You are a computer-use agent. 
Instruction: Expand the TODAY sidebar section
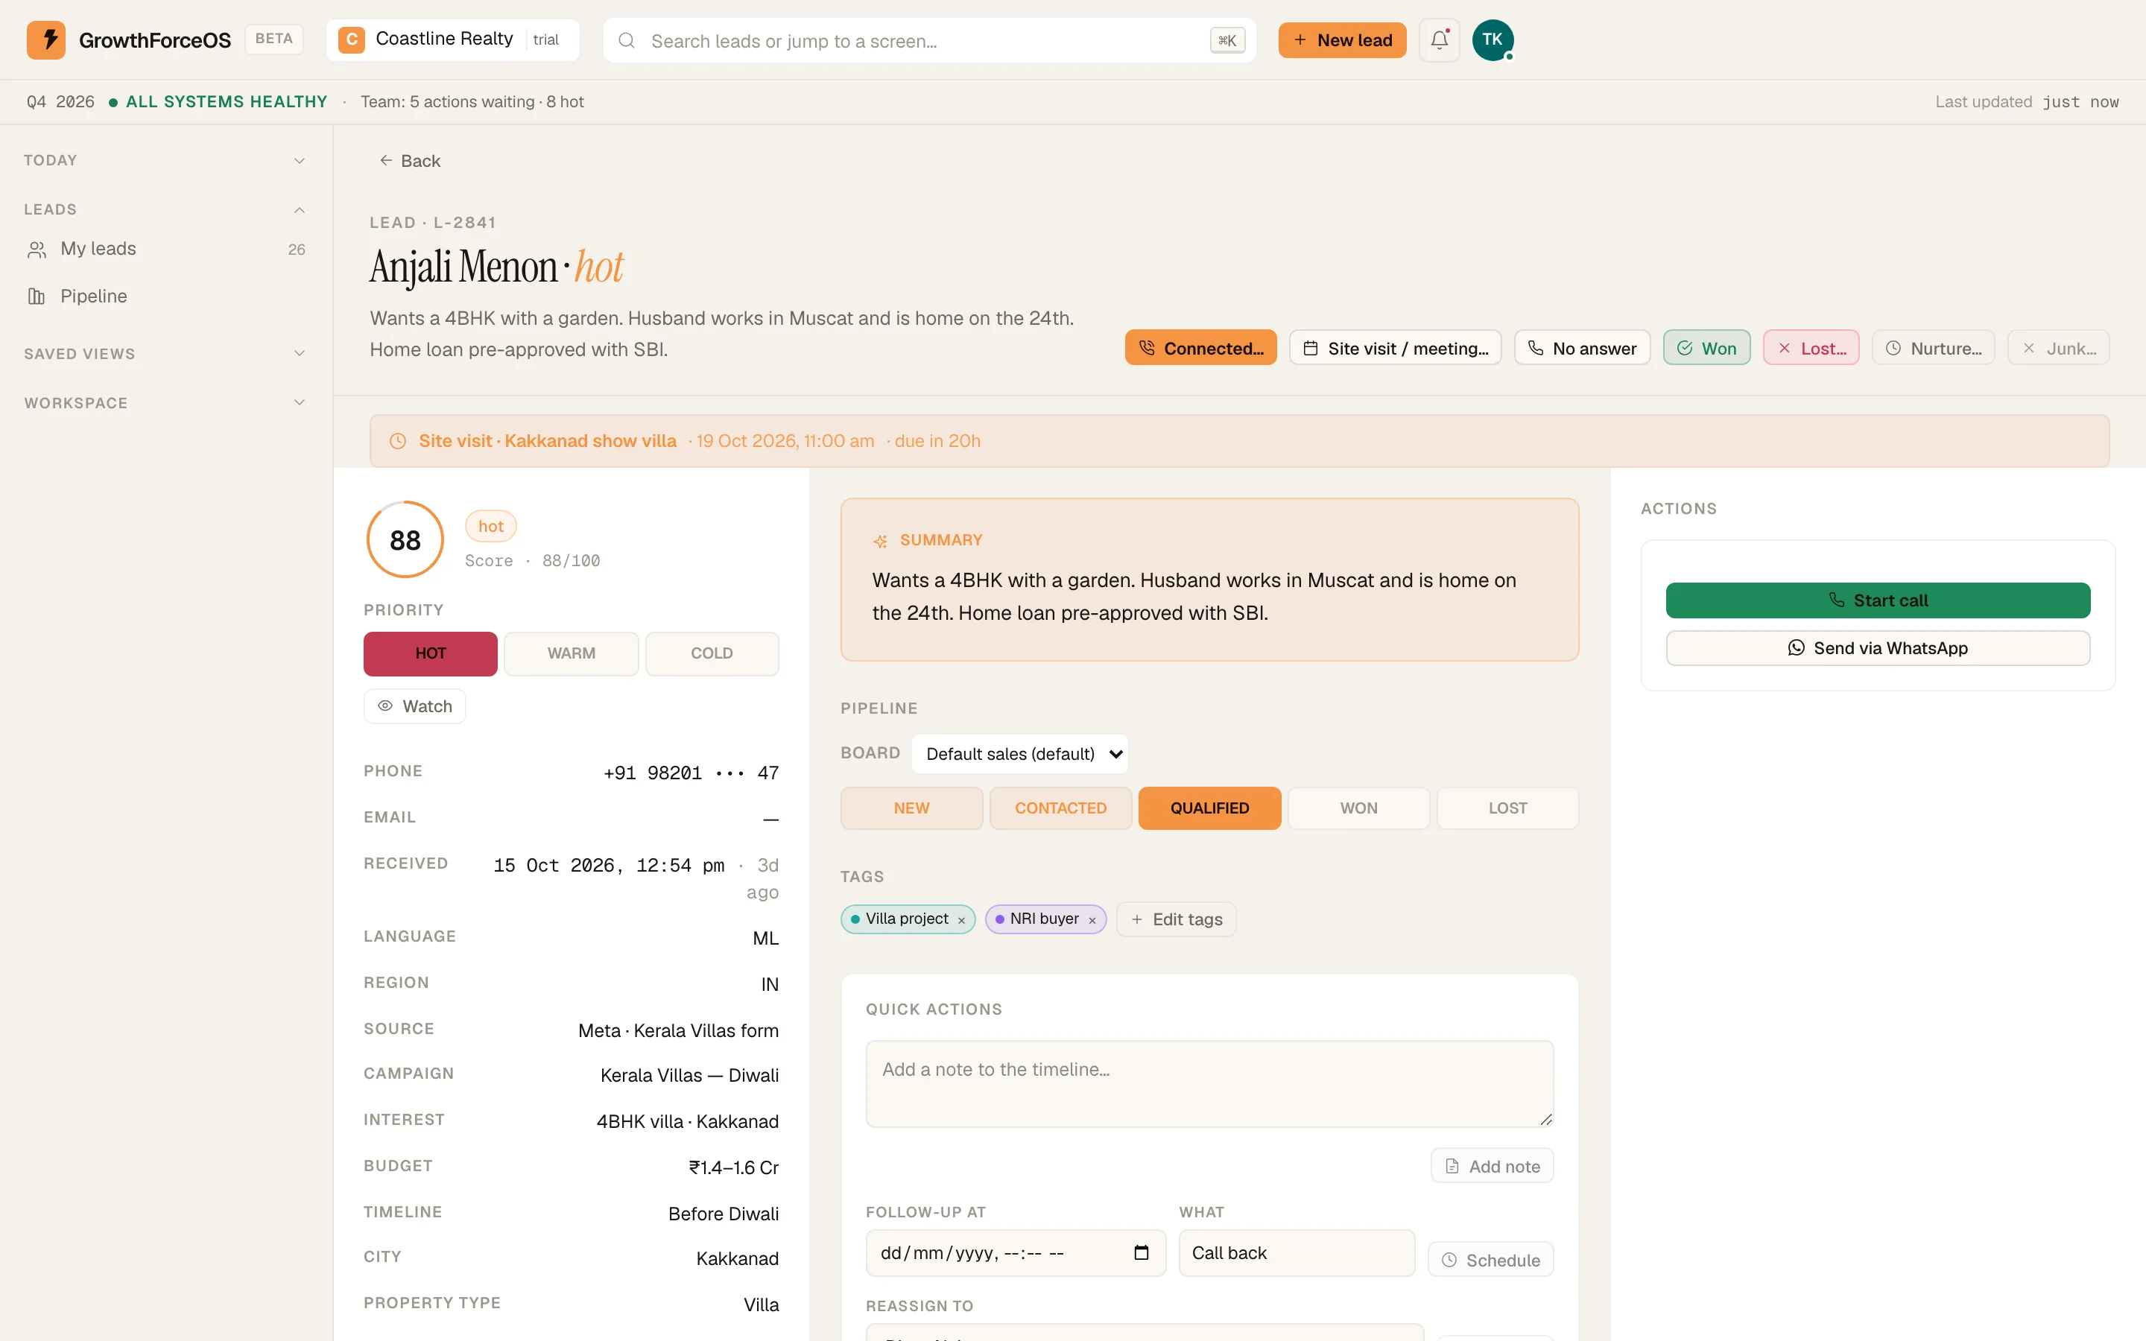click(x=166, y=160)
